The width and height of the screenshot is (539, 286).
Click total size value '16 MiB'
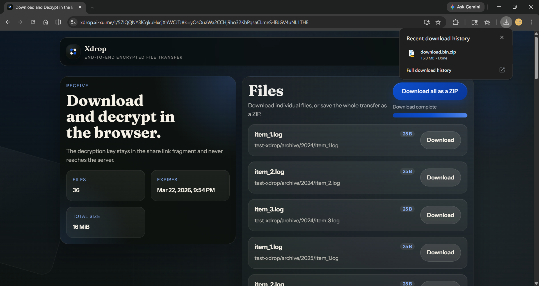pos(81,227)
